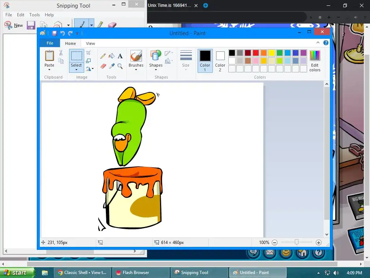The image size is (370, 278).
Task: Open the Paint File tab
Action: 50,43
